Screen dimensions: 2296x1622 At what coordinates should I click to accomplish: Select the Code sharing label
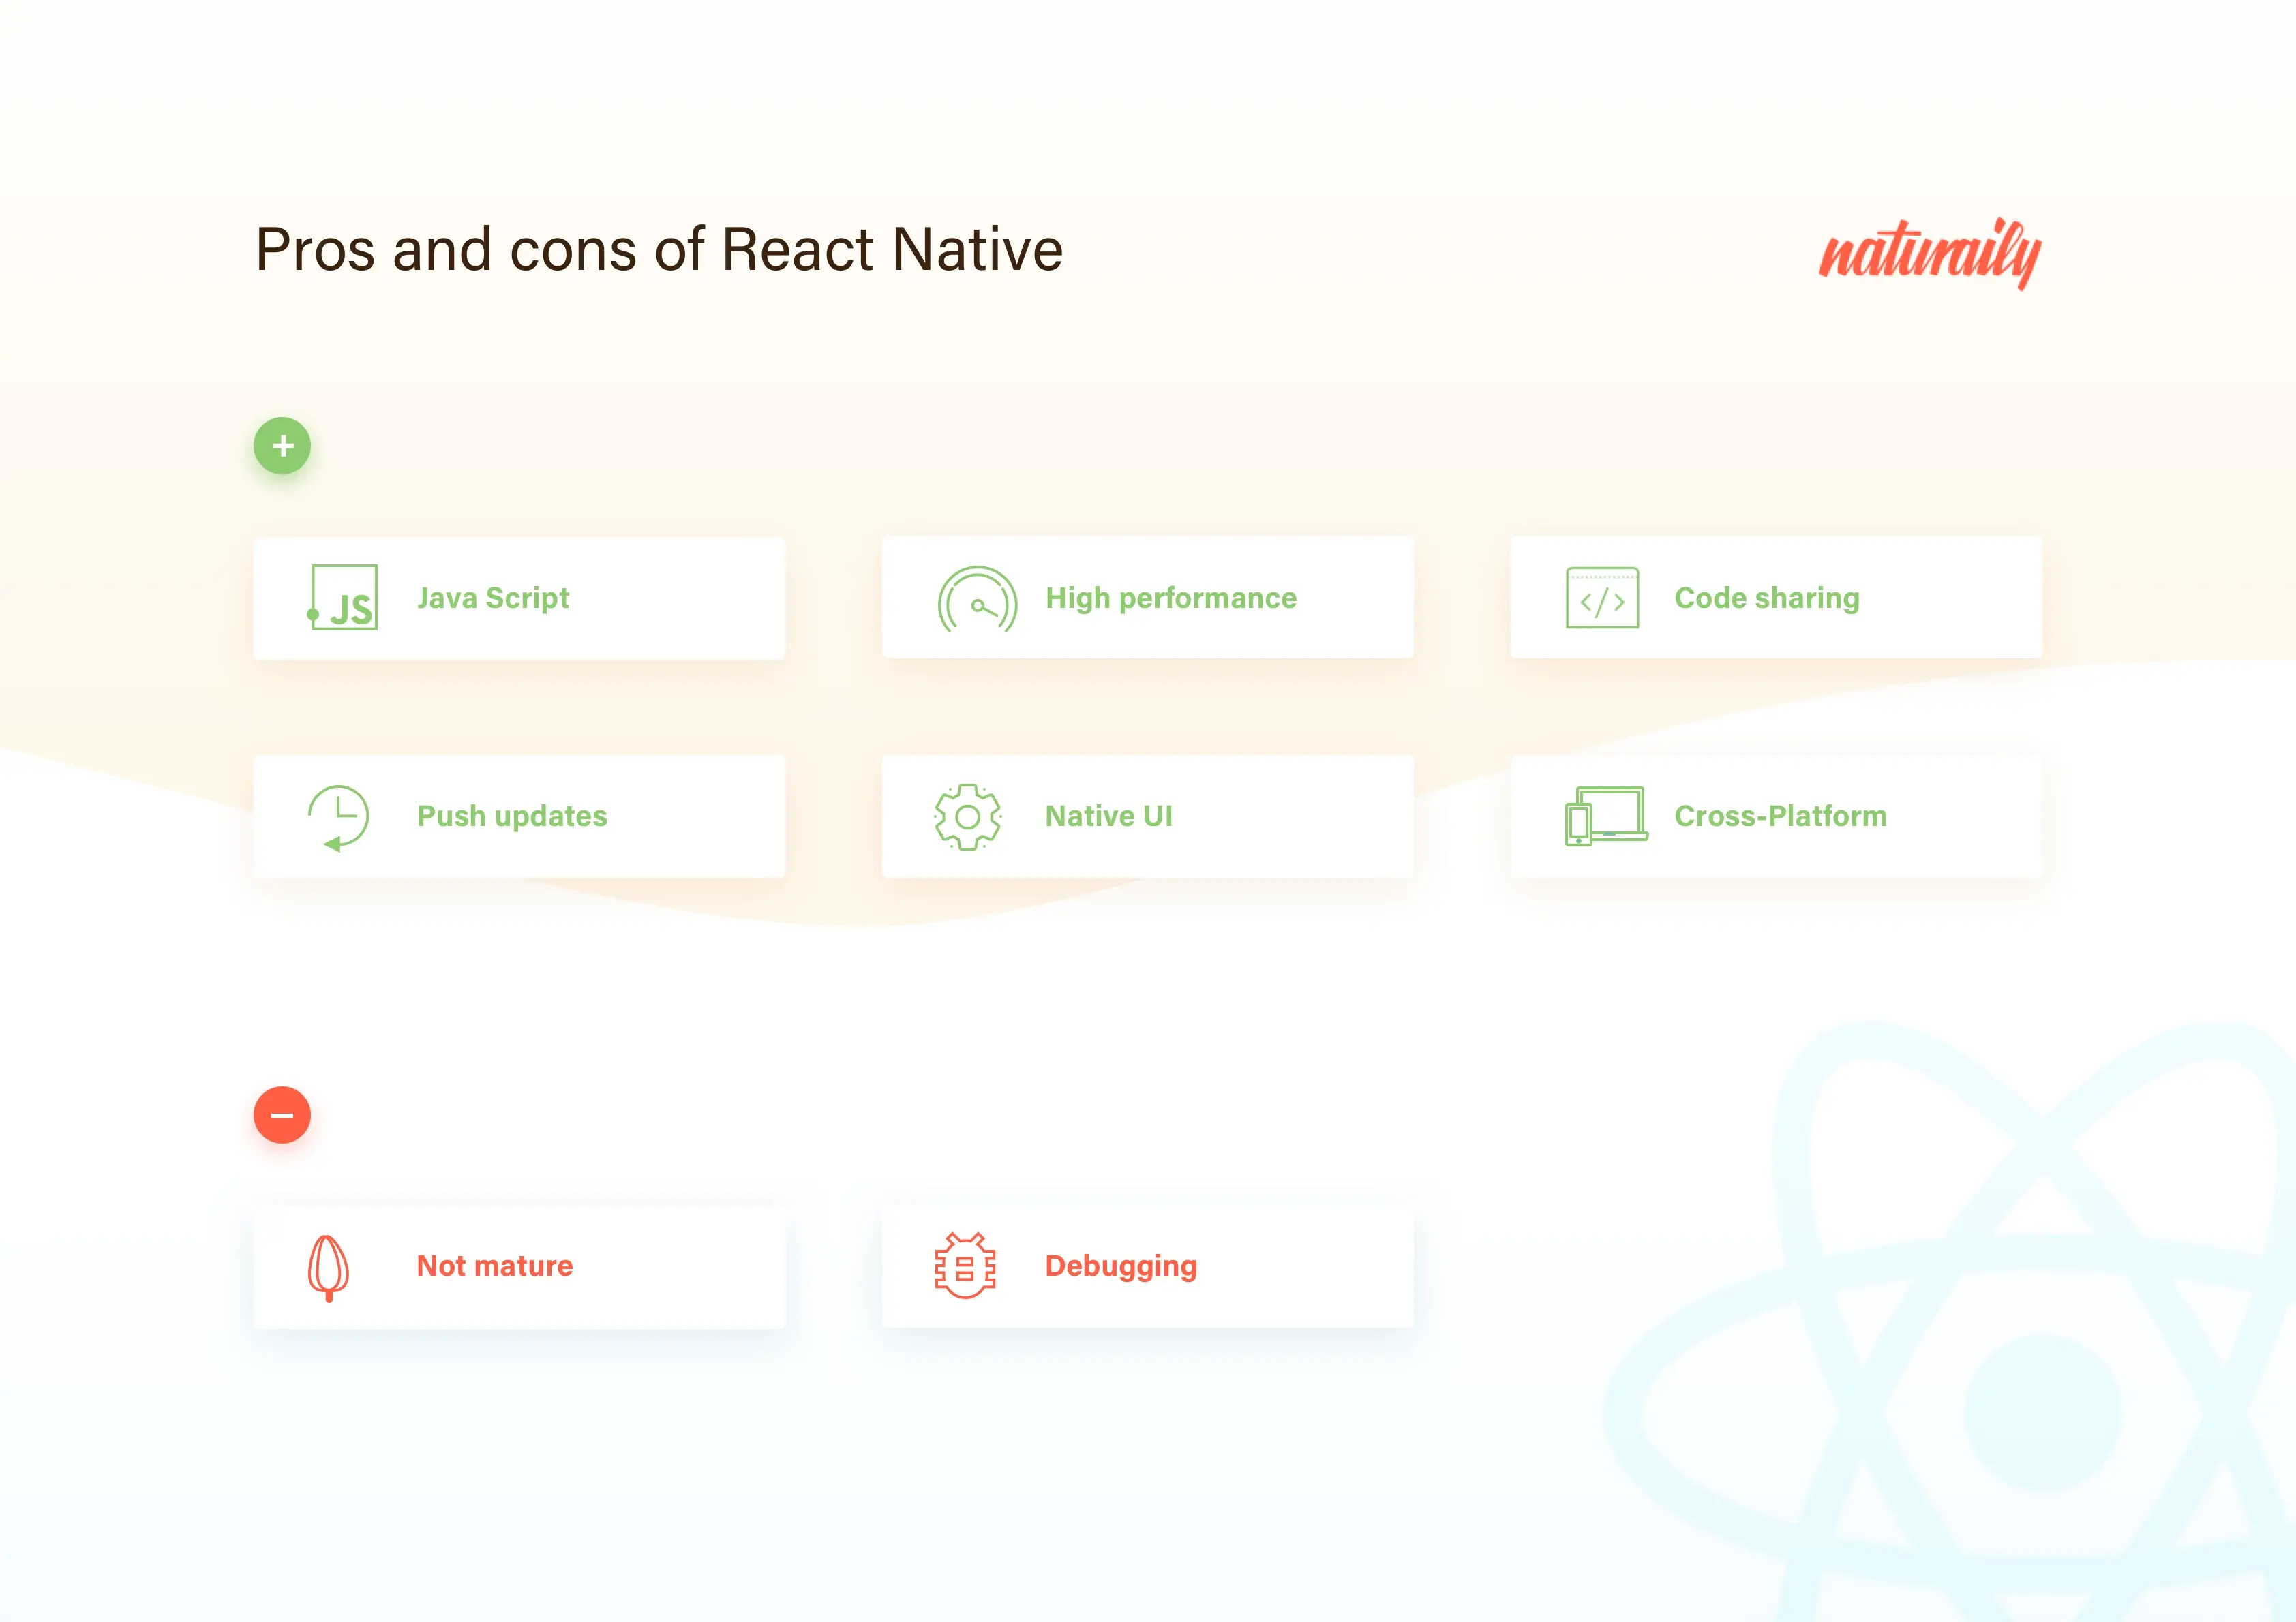point(1767,598)
